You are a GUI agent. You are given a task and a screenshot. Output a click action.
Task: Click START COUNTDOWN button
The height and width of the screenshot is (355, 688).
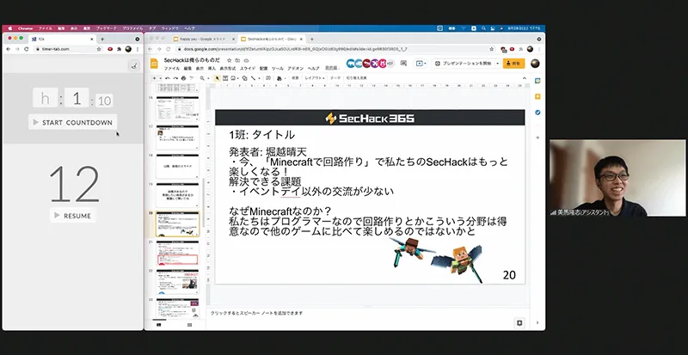73,122
